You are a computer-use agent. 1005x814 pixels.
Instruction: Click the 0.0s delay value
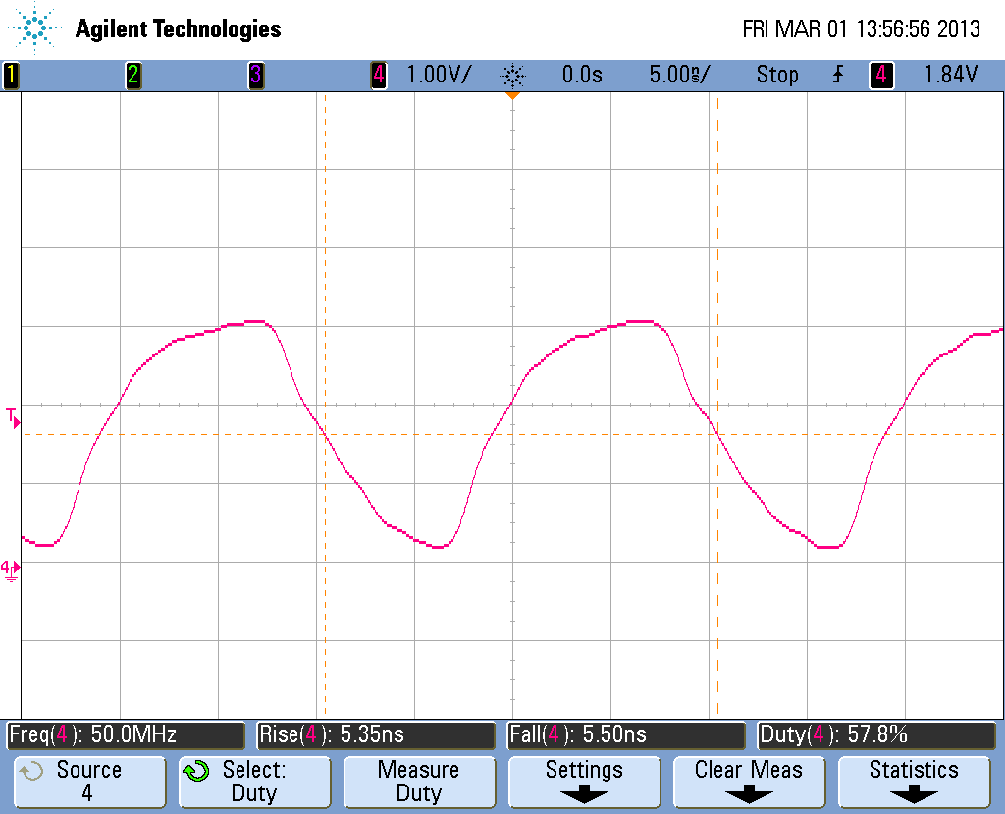[x=582, y=75]
